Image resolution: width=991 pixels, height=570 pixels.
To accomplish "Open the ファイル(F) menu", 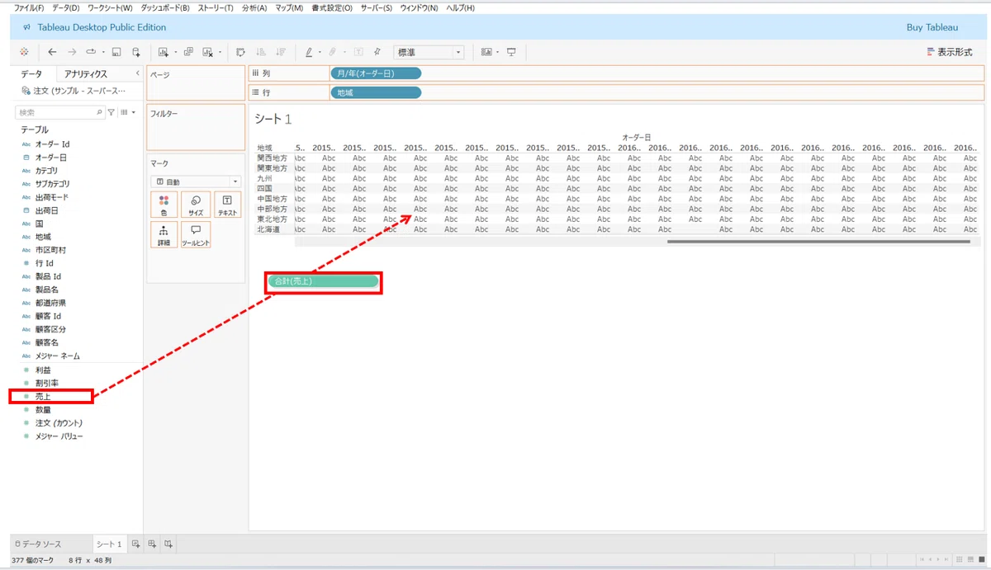I will 30,7.
